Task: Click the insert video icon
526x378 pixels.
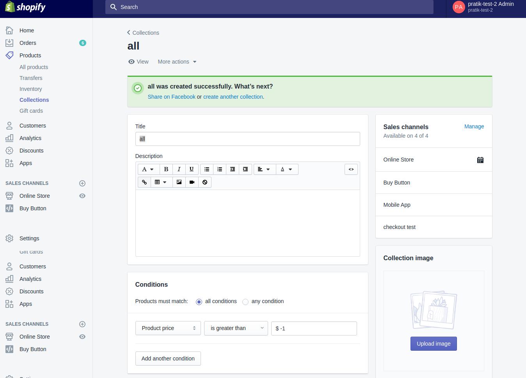Action: [x=192, y=182]
